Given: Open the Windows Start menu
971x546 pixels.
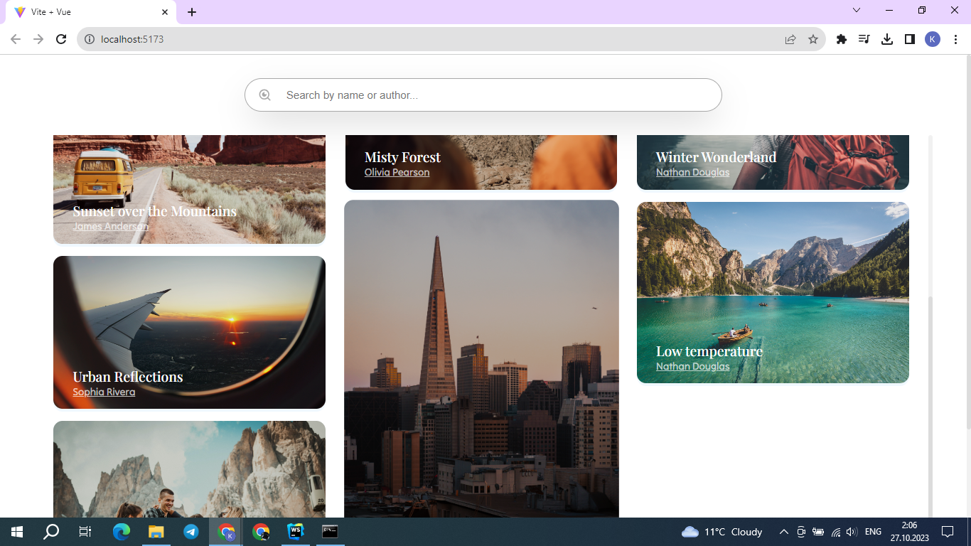Looking at the screenshot, I should pos(15,531).
